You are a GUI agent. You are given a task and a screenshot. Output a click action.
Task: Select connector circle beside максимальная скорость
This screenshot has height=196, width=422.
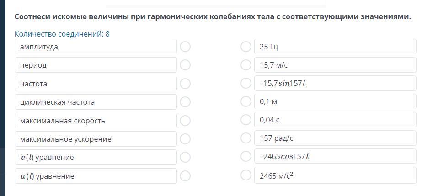coord(185,121)
